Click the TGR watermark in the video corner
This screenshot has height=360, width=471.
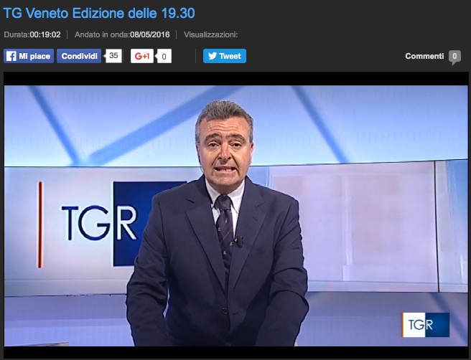[424, 324]
